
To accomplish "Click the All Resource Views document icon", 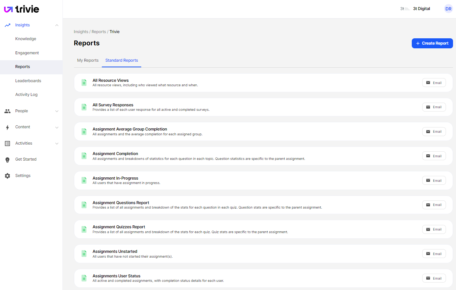I will (x=84, y=83).
